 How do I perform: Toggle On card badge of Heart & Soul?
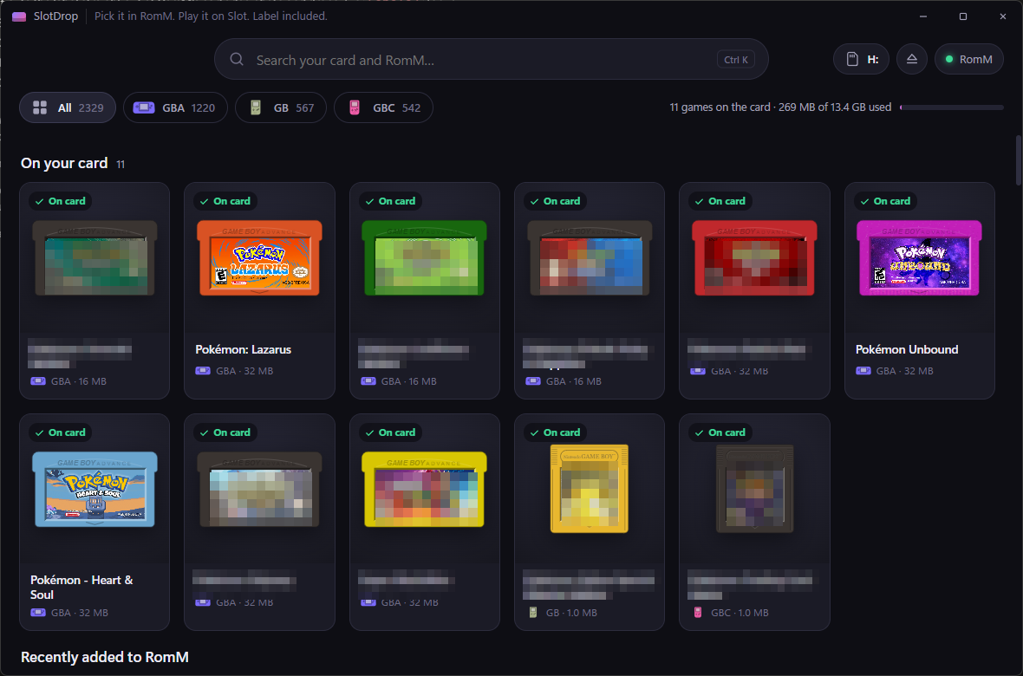pyautogui.click(x=60, y=432)
